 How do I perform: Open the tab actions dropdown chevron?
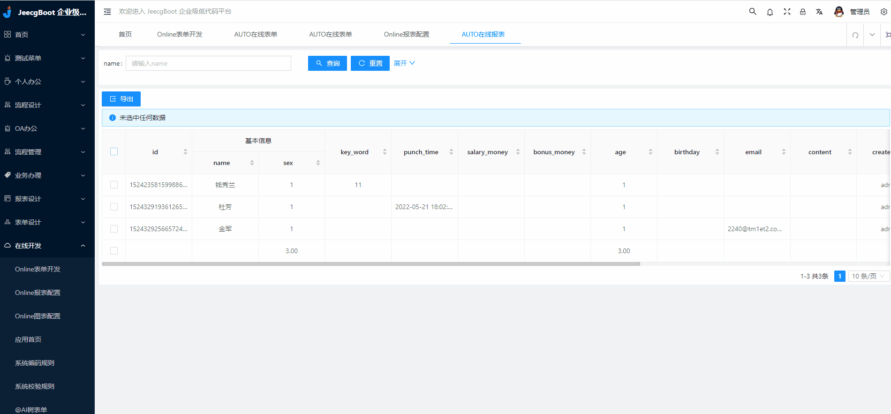(872, 35)
